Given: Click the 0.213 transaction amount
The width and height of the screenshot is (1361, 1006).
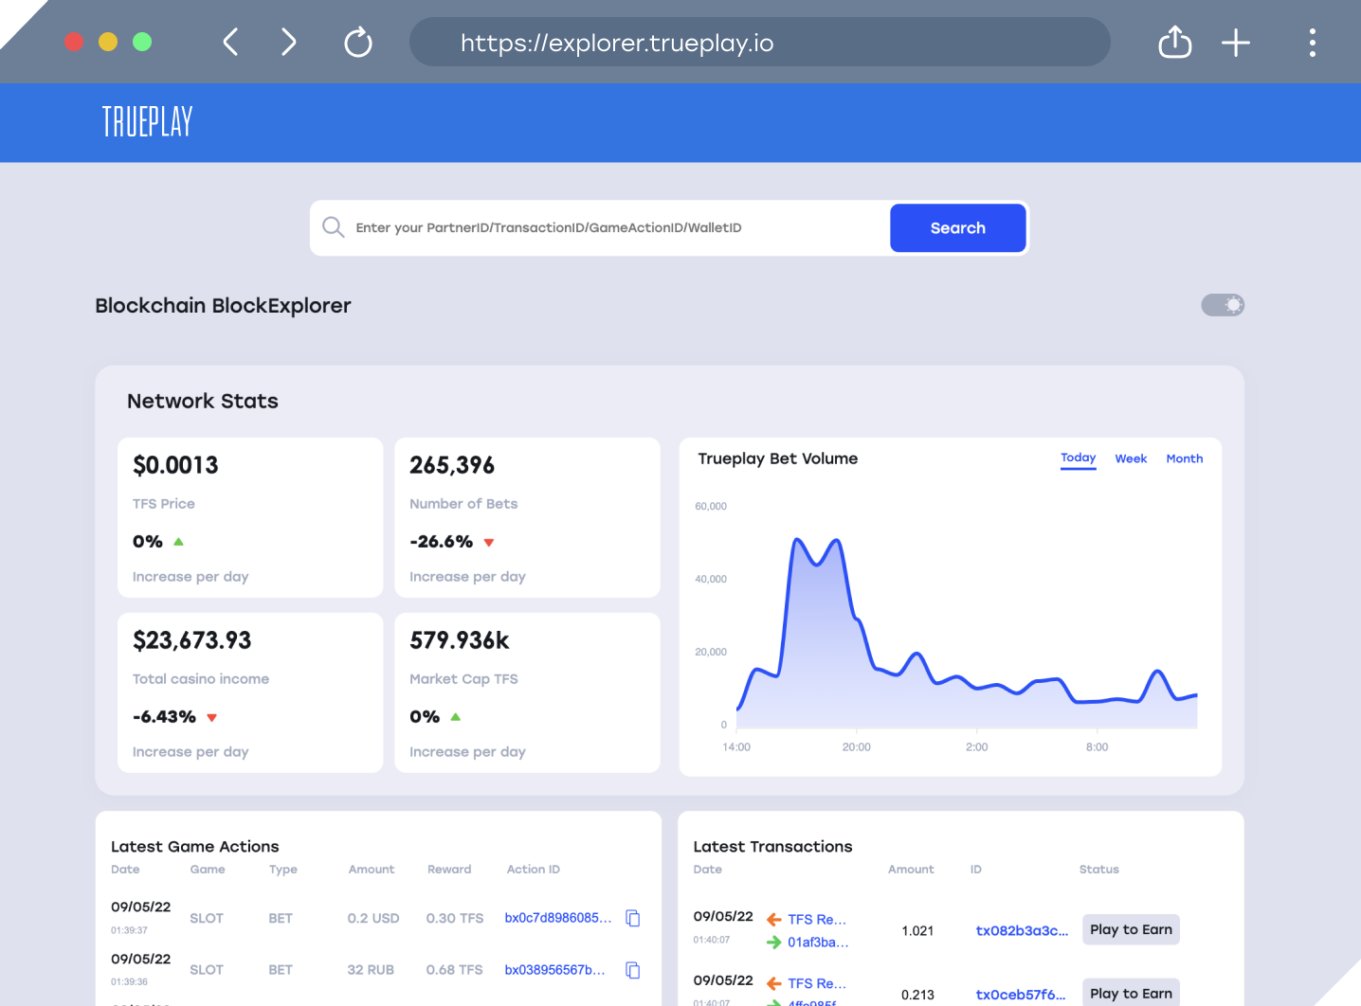Looking at the screenshot, I should pos(917,995).
